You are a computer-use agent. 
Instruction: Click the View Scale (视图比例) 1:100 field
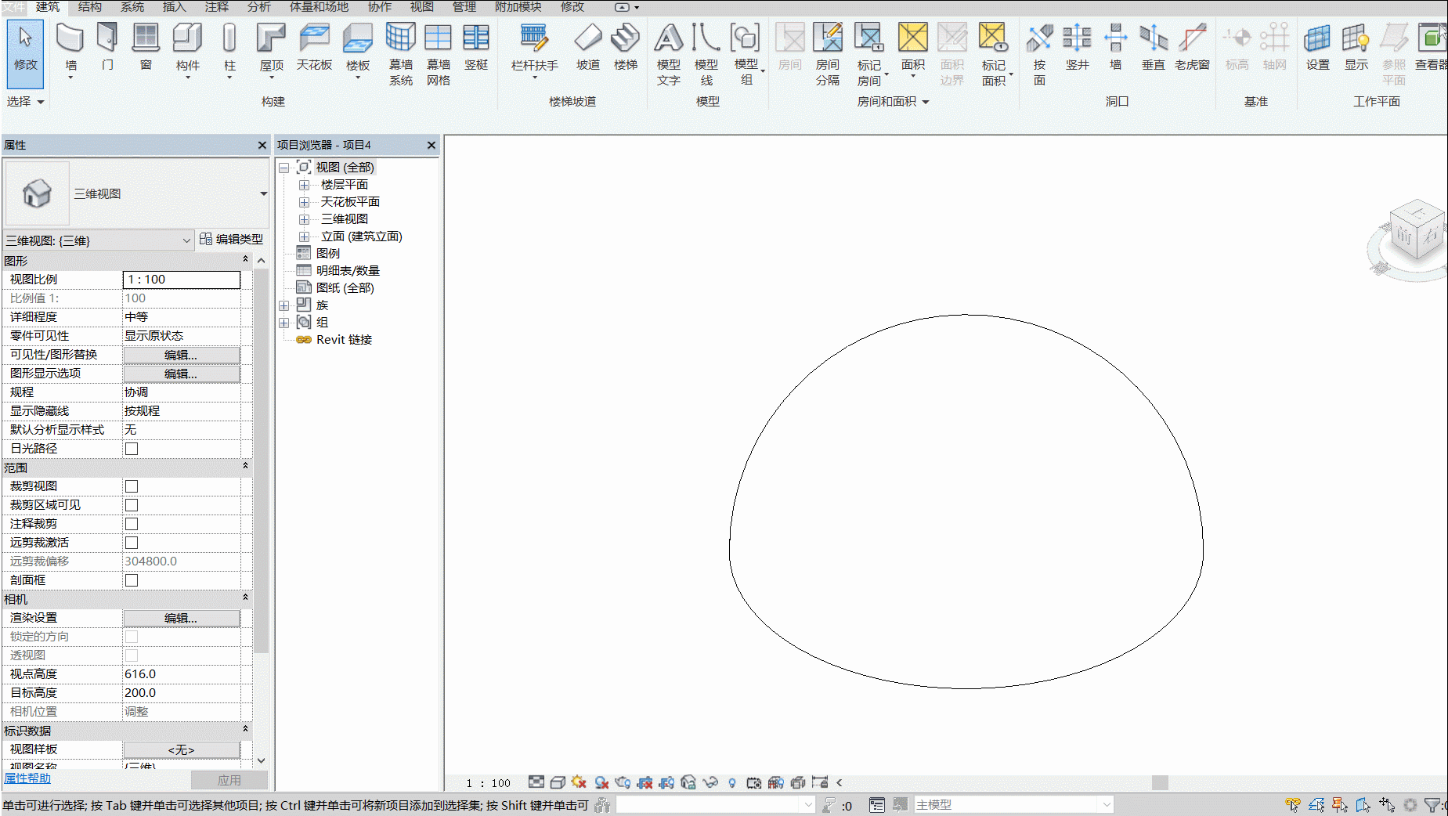click(181, 280)
